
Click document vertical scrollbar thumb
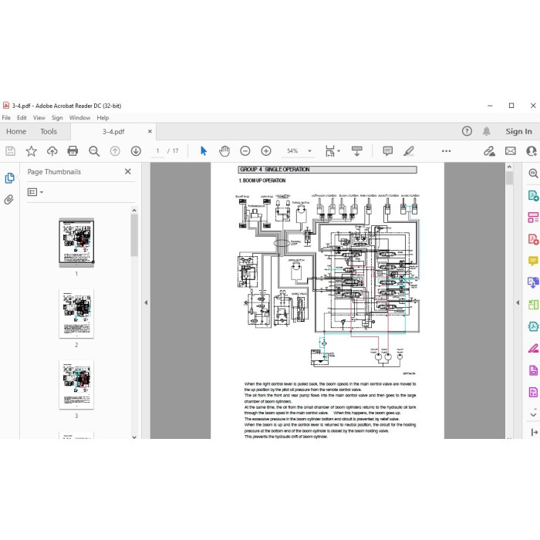pos(509,178)
